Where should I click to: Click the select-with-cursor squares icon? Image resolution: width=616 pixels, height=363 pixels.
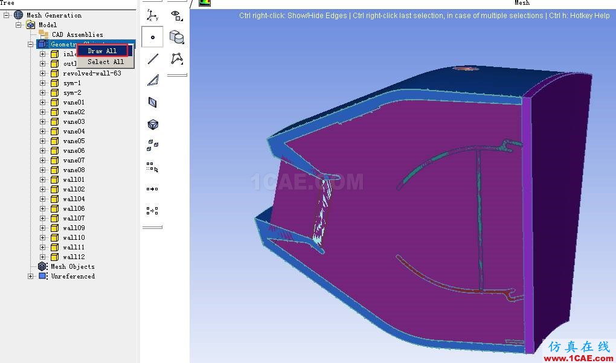point(152,167)
